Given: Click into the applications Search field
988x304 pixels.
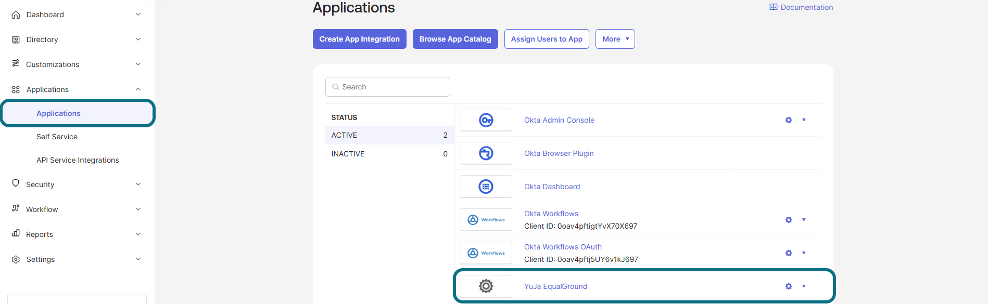Looking at the screenshot, I should click(x=388, y=87).
